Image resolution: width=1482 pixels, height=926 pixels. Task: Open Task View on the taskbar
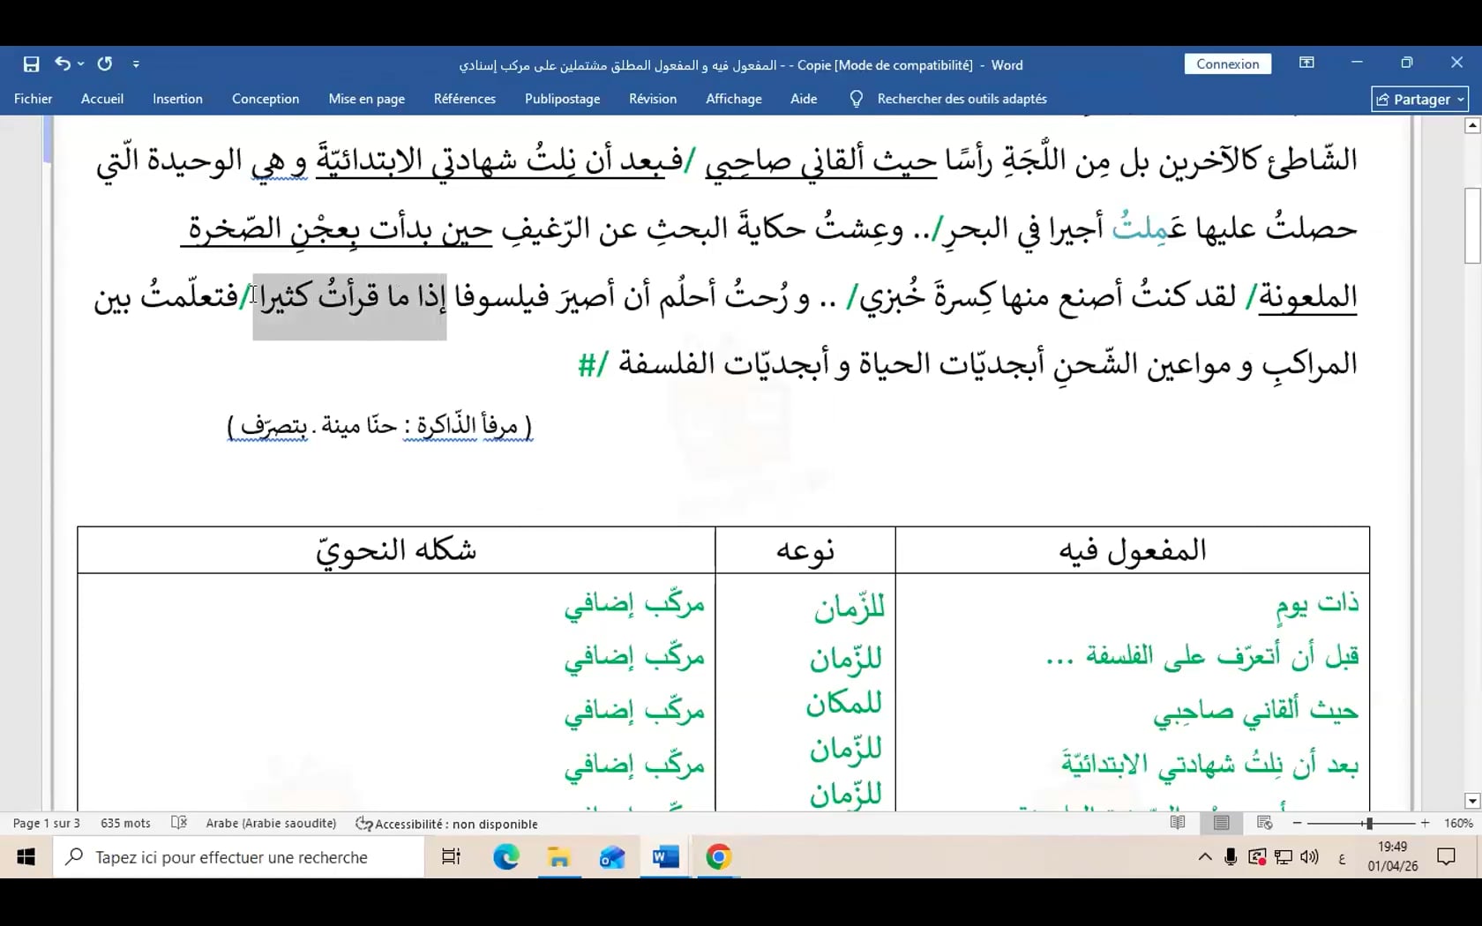451,857
